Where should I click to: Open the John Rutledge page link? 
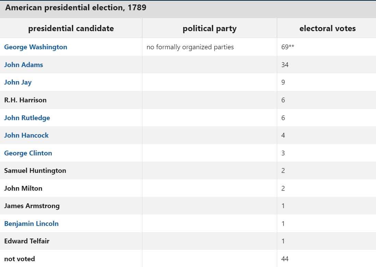[x=27, y=118]
